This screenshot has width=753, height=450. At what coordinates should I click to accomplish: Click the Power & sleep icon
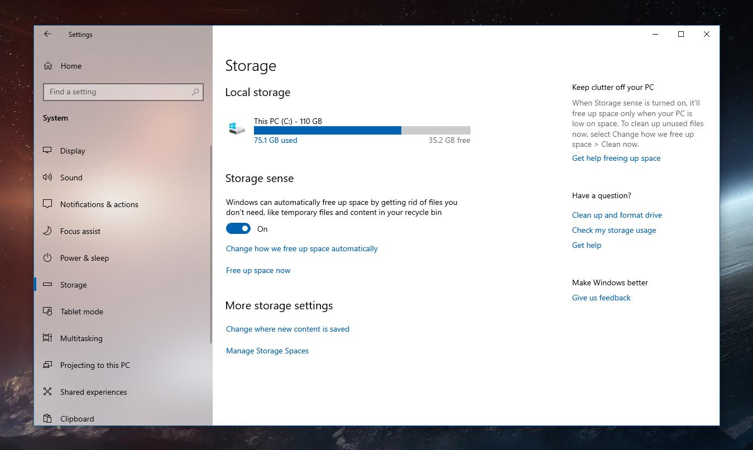coord(47,258)
